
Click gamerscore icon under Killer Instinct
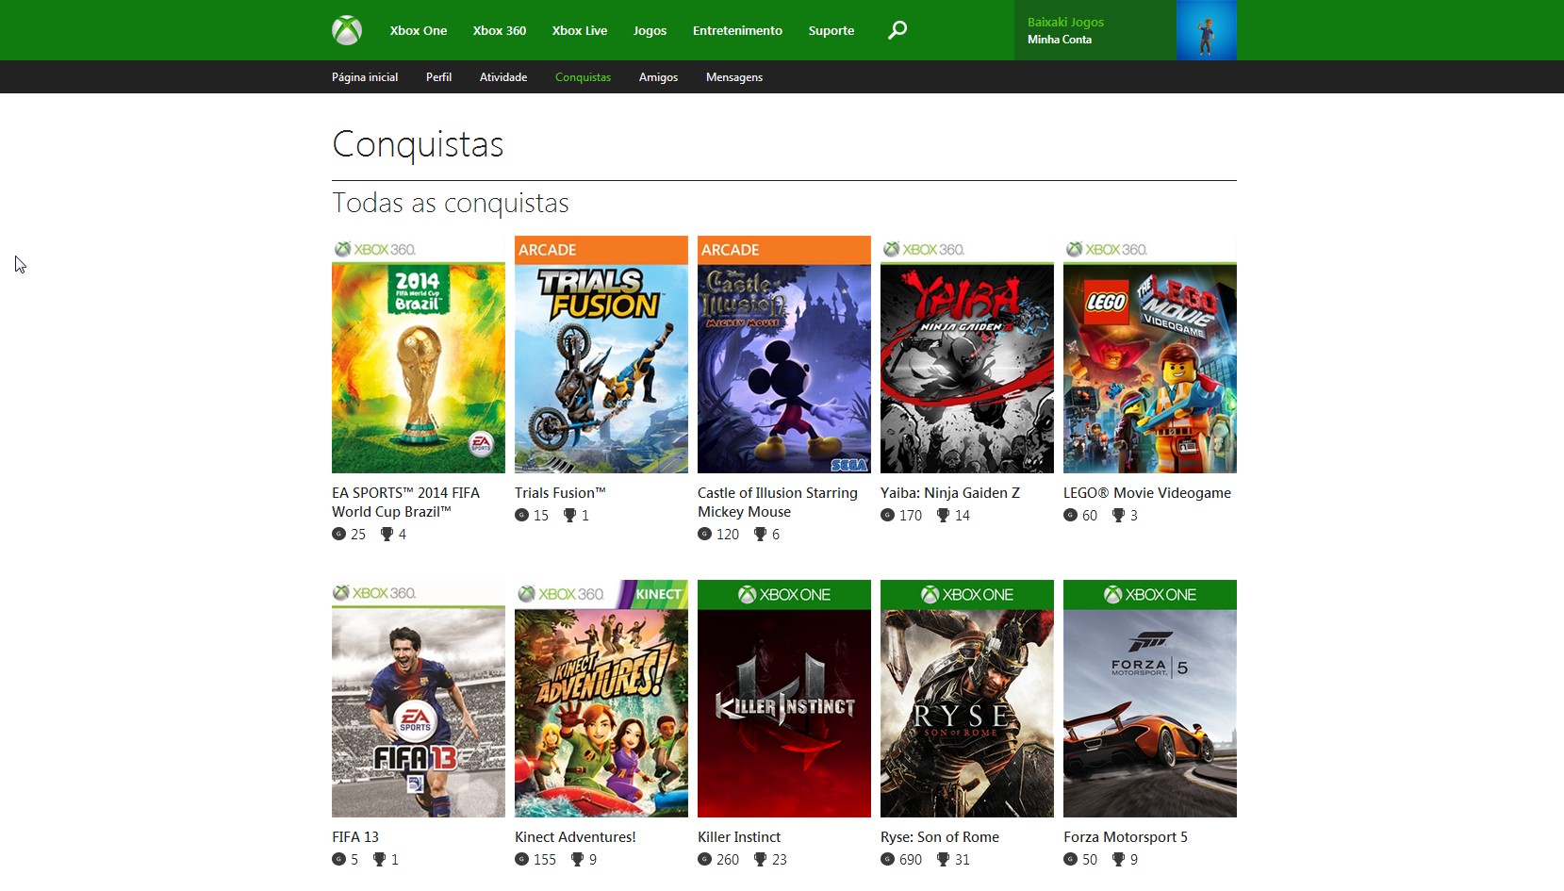(x=704, y=859)
